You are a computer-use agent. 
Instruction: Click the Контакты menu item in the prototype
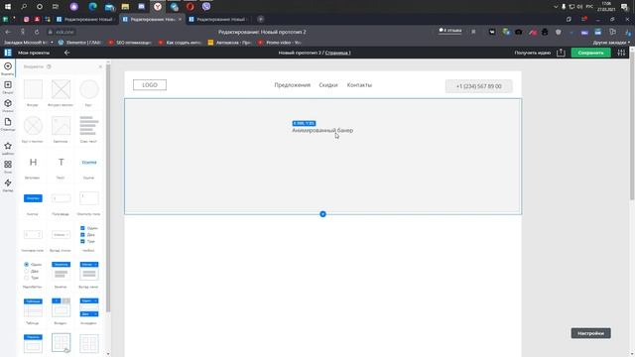(x=359, y=85)
